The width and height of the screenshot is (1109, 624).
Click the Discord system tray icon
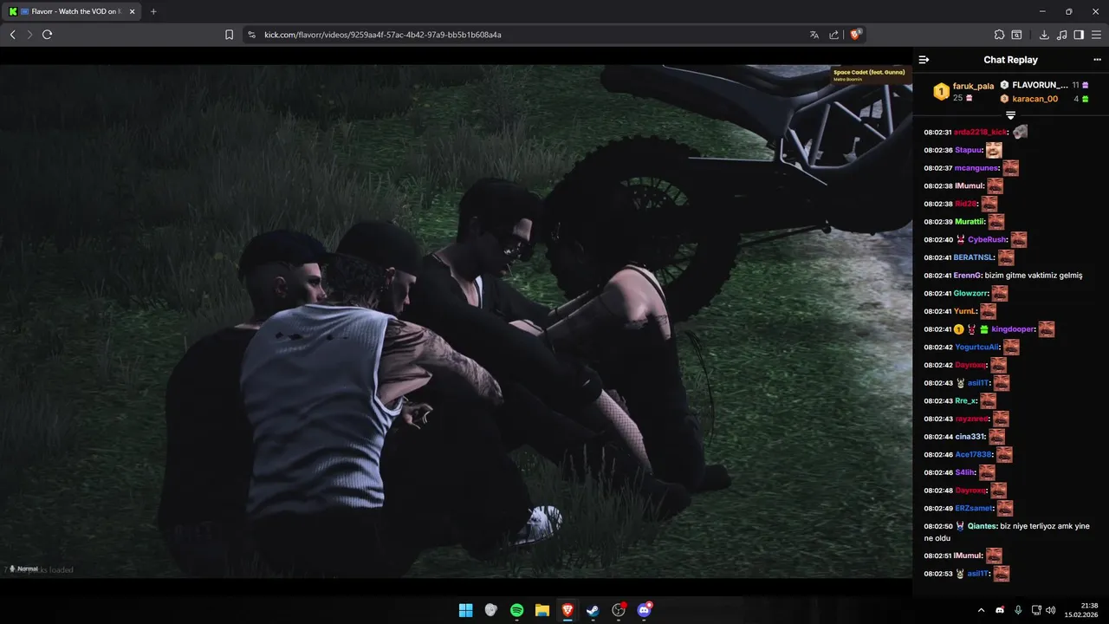[1000, 610]
